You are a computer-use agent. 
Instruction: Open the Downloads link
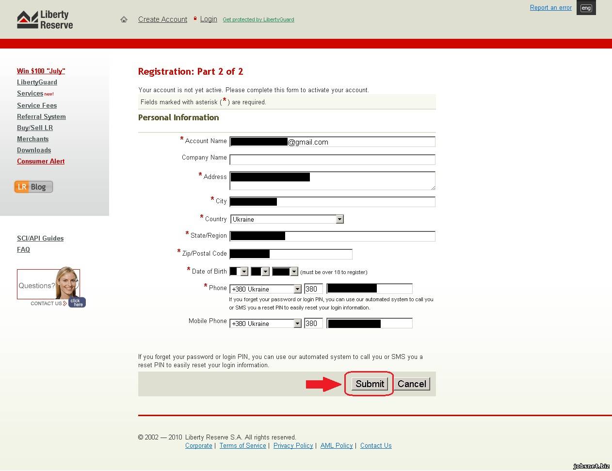click(x=34, y=150)
